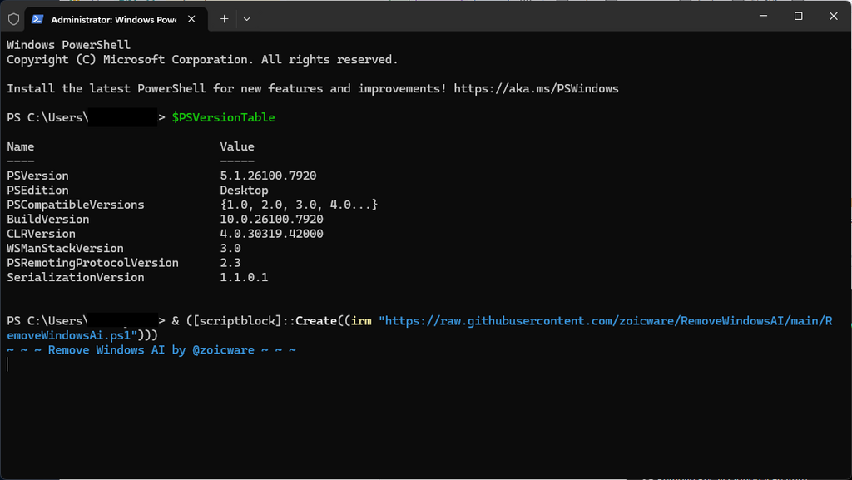This screenshot has height=480, width=852.
Task: Click the BuildVersion row value
Action: (x=271, y=220)
